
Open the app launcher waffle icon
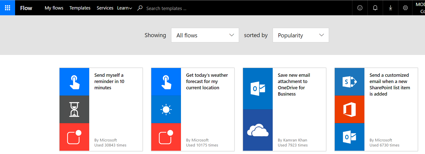click(8, 8)
